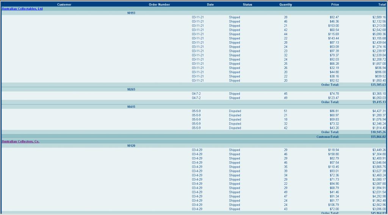This screenshot has width=388, height=215.
Task: Click the Status column header
Action: (x=247, y=5)
